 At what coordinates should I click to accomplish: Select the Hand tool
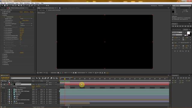pyautogui.click(x=5, y=5)
